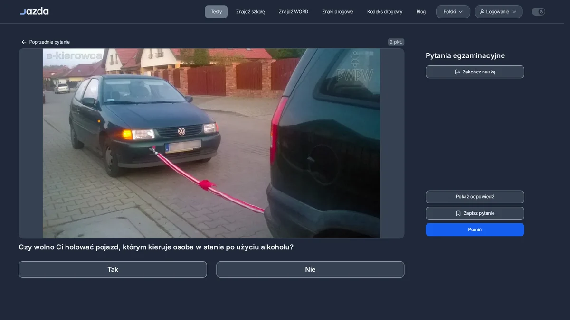
Task: Click the question text about holowanie
Action: click(x=156, y=247)
